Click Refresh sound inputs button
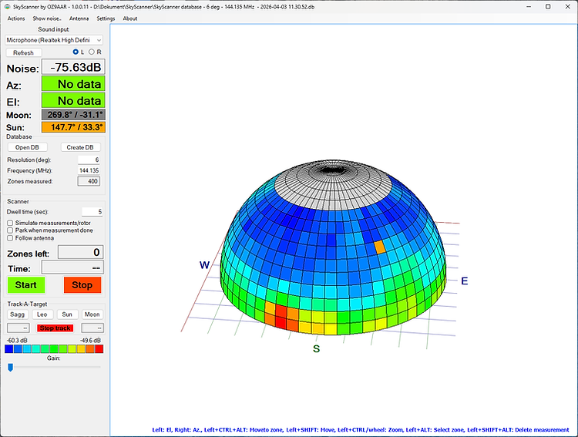 pyautogui.click(x=23, y=52)
